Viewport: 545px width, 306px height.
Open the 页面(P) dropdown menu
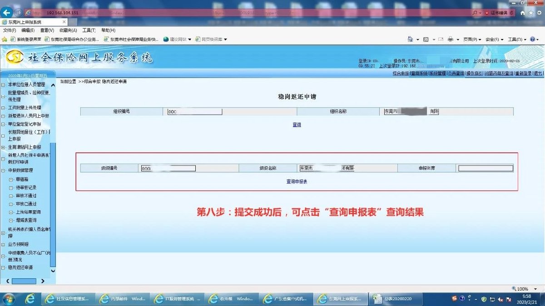472,39
